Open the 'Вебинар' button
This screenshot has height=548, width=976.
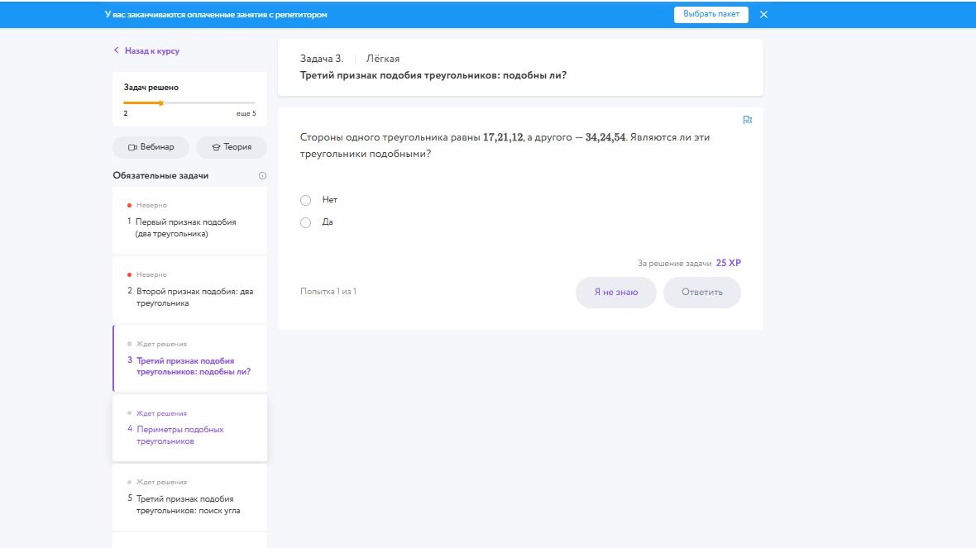point(151,147)
